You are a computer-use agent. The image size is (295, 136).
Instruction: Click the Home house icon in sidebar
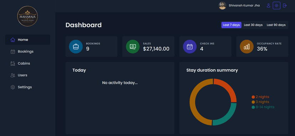click(x=12, y=40)
